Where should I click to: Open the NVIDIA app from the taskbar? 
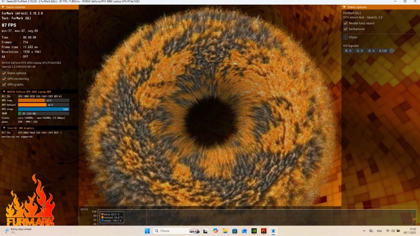pyautogui.click(x=254, y=231)
